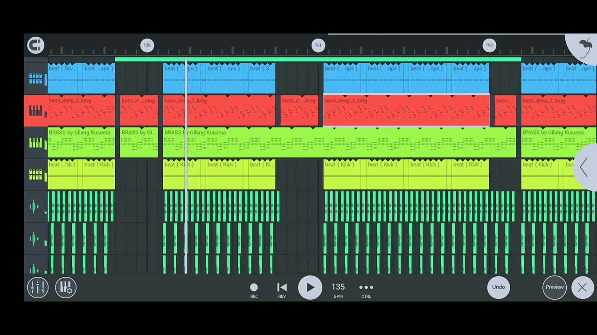This screenshot has height=335, width=597.
Task: Select the green BRASS track piano icon
Action: pos(35,143)
